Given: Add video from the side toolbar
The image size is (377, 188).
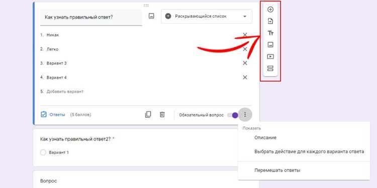Looking at the screenshot, I should click(x=270, y=57).
